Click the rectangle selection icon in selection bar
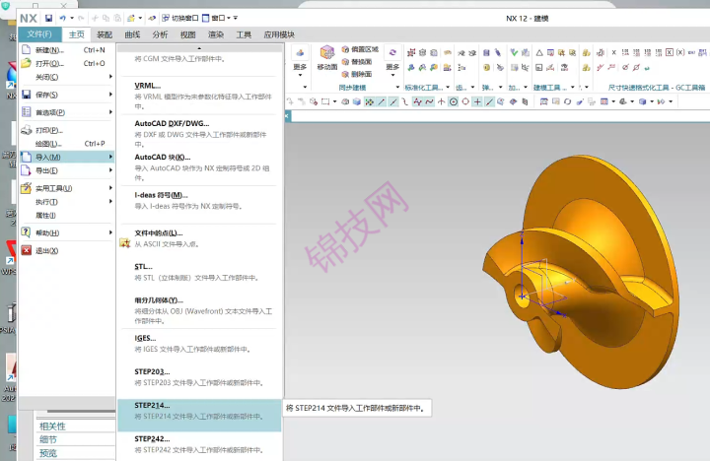The width and height of the screenshot is (710, 461). (x=325, y=101)
